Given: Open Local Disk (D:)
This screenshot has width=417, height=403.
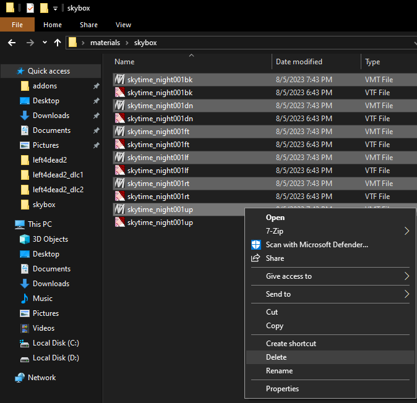Looking at the screenshot, I should tap(56, 358).
